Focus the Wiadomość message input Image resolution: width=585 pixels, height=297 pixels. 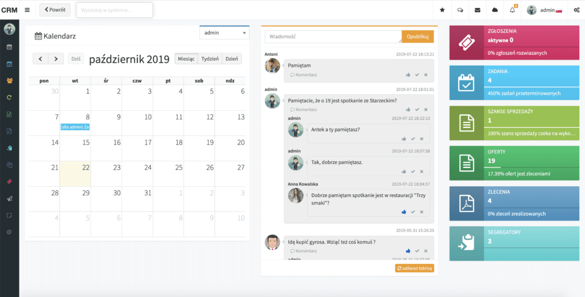coord(333,37)
